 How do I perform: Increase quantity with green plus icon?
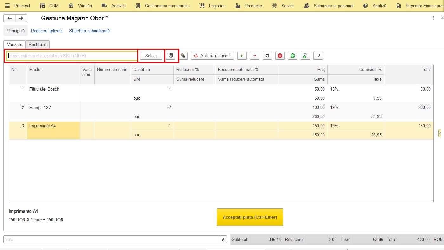[242, 56]
